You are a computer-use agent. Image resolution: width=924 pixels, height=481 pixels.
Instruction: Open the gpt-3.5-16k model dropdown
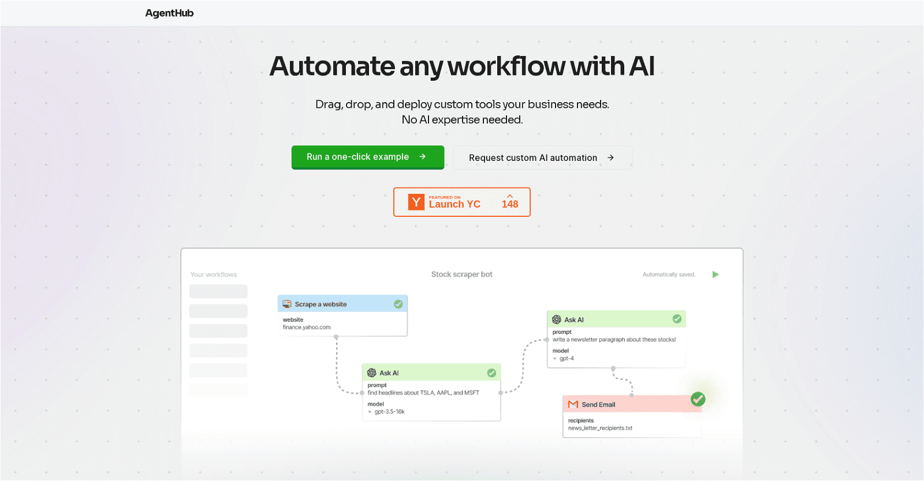tap(386, 412)
